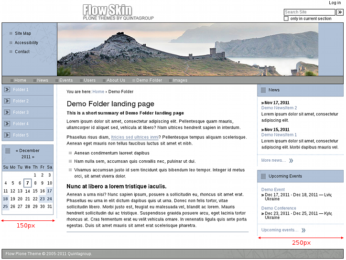Open the Images navigation tab
Viewport: 346px width, 260px height.
tap(180, 81)
